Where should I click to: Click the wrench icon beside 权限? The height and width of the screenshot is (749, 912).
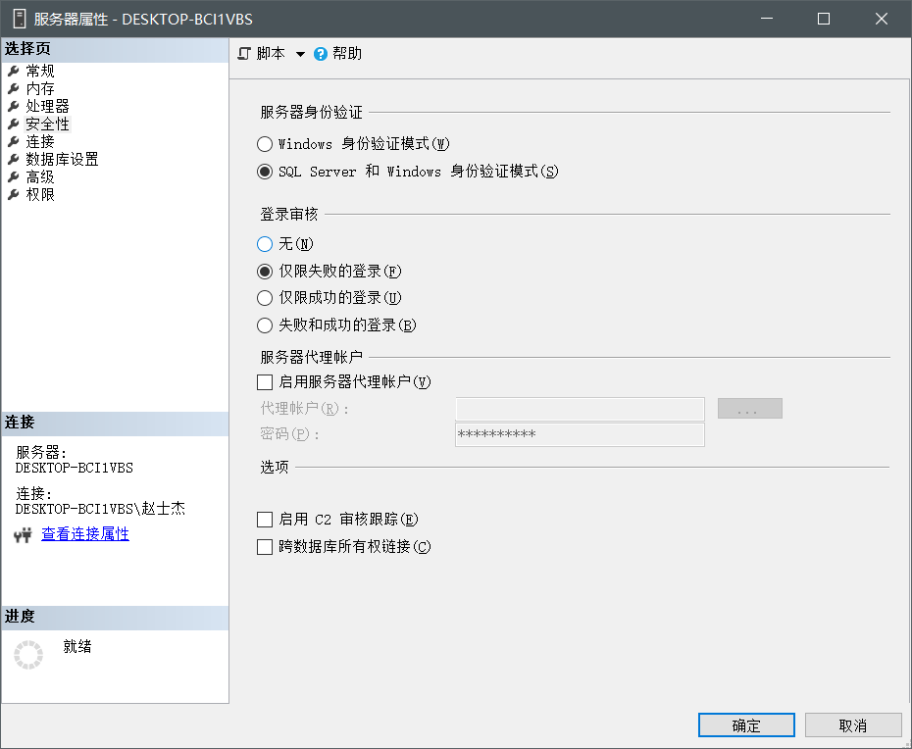tap(14, 195)
